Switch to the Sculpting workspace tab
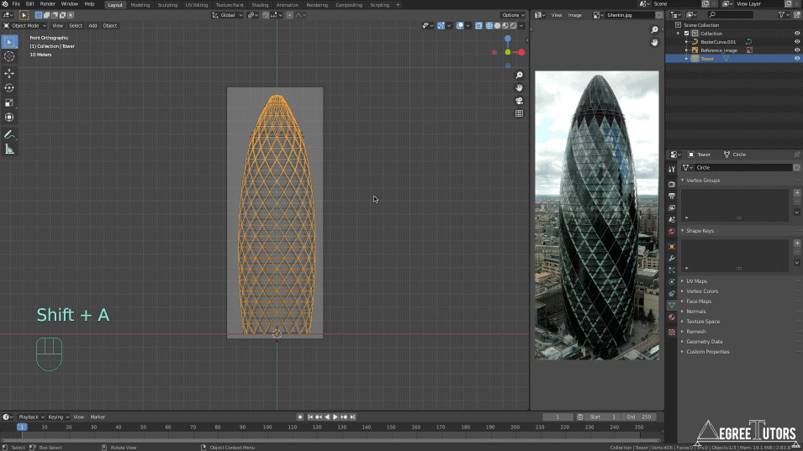803x451 pixels. coord(167,5)
